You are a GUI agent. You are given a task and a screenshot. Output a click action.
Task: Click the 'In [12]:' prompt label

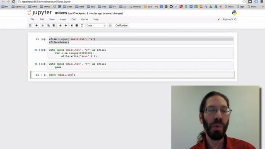[x=41, y=50]
